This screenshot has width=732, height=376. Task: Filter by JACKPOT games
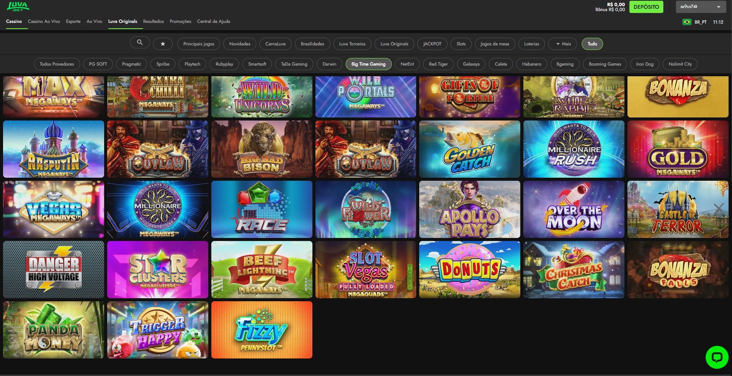[432, 44]
